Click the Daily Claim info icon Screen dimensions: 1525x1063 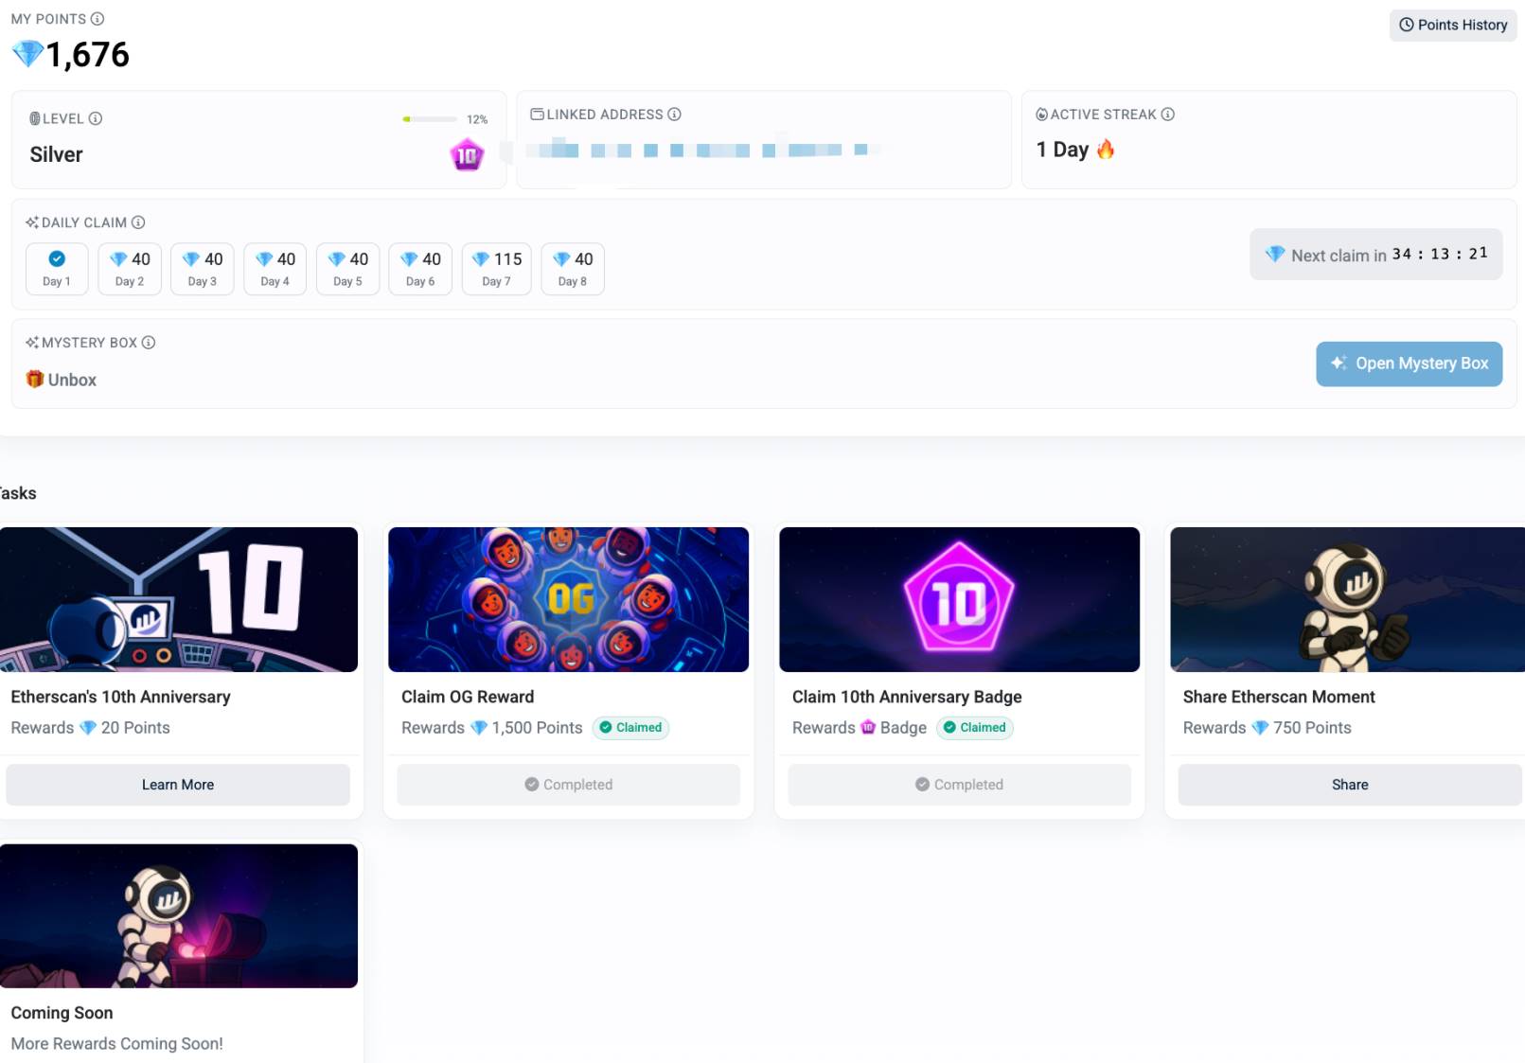click(x=138, y=222)
